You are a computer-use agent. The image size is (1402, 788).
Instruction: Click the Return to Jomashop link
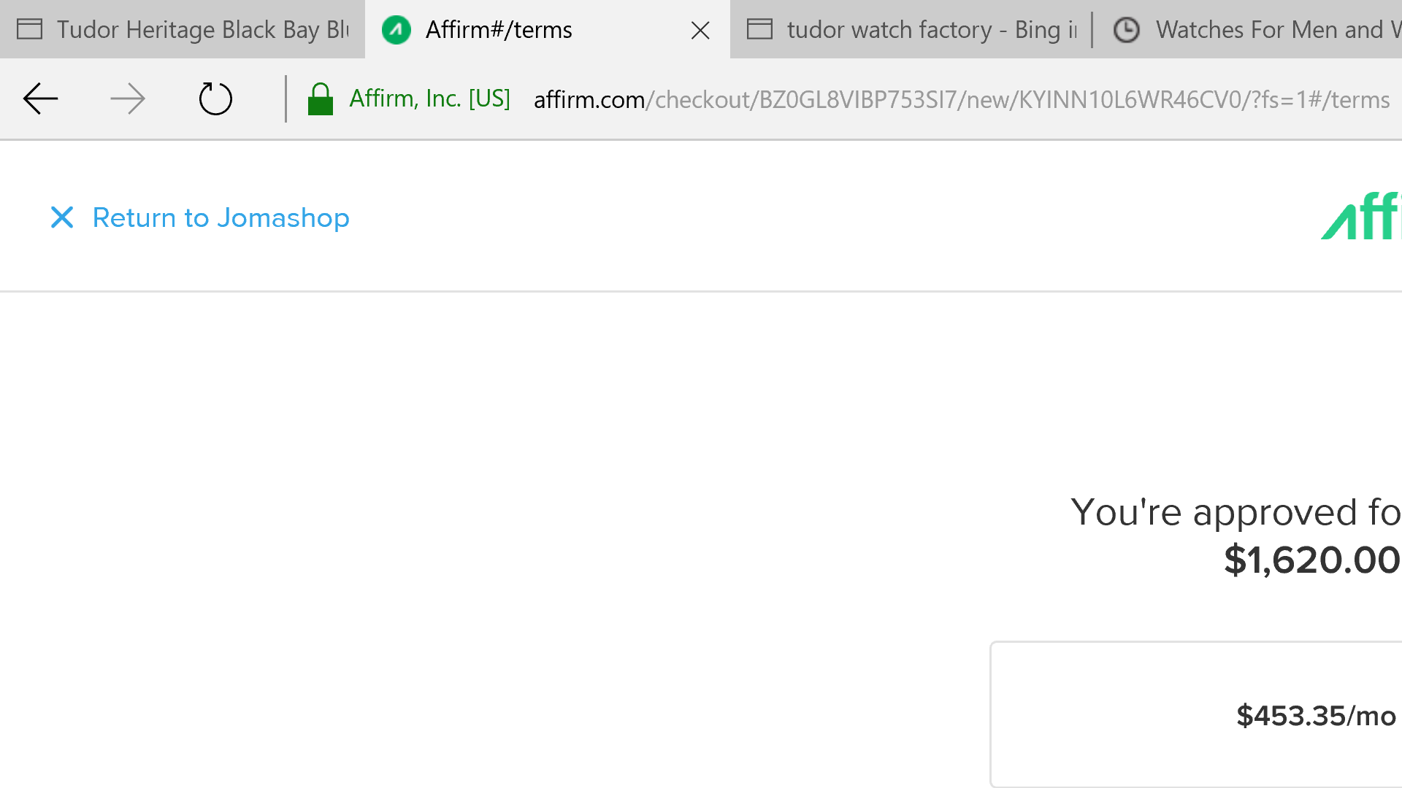221,217
